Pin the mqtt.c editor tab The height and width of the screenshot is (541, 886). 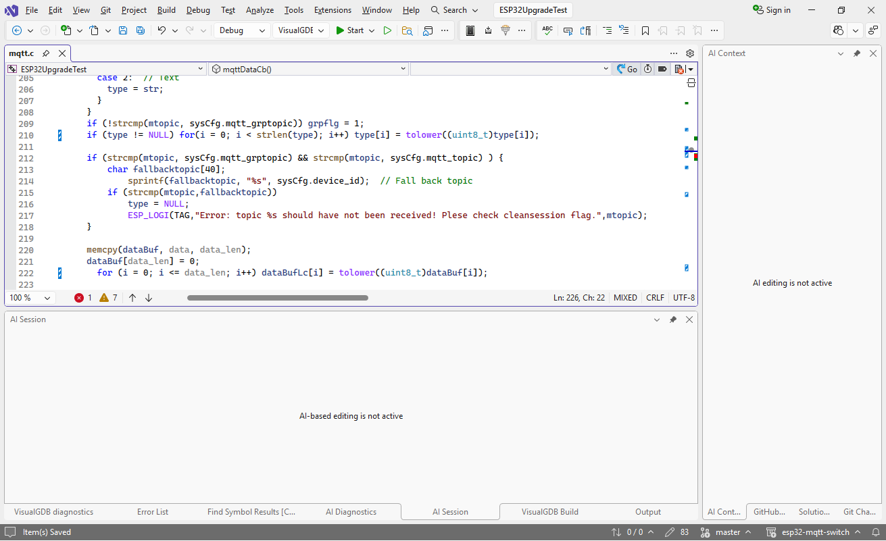[46, 53]
